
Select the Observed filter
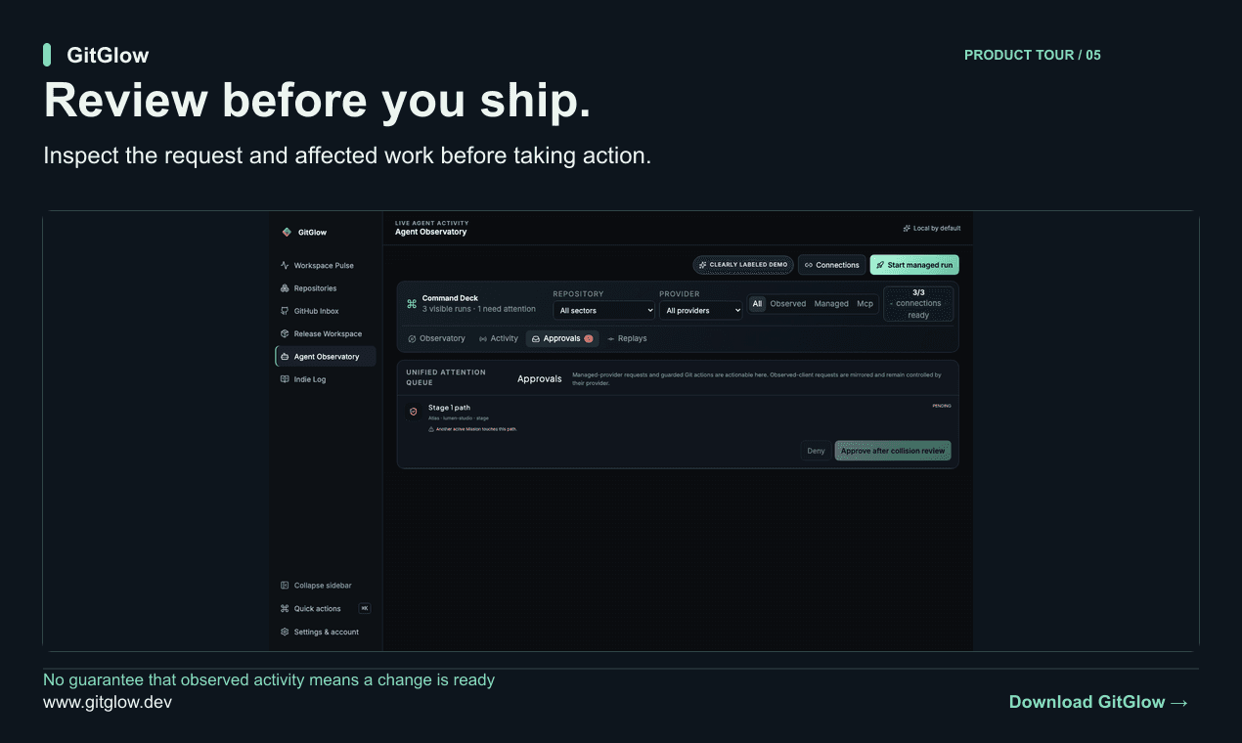[x=788, y=304]
